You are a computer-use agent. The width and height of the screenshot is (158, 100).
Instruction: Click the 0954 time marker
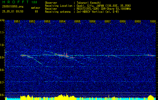click(x=62, y=21)
